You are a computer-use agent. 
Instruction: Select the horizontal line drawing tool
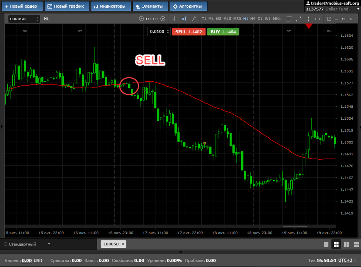(x=318, y=19)
